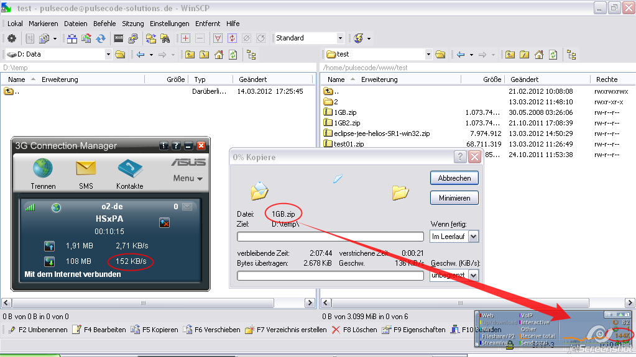Open the Befehle menu
Image resolution: width=636 pixels, height=357 pixels.
pyautogui.click(x=104, y=24)
